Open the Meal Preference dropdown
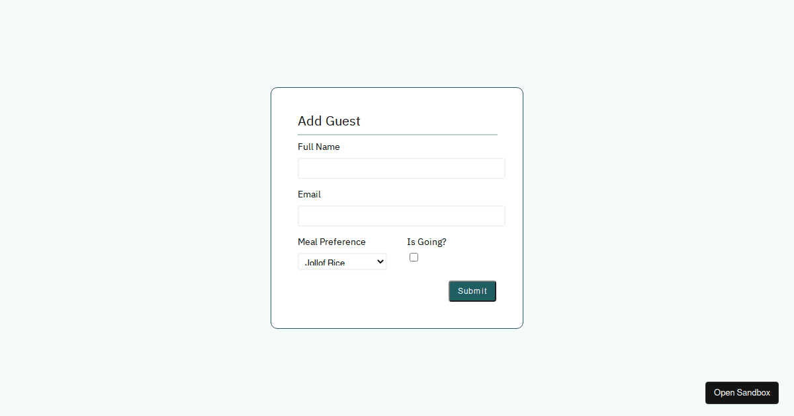 341,261
